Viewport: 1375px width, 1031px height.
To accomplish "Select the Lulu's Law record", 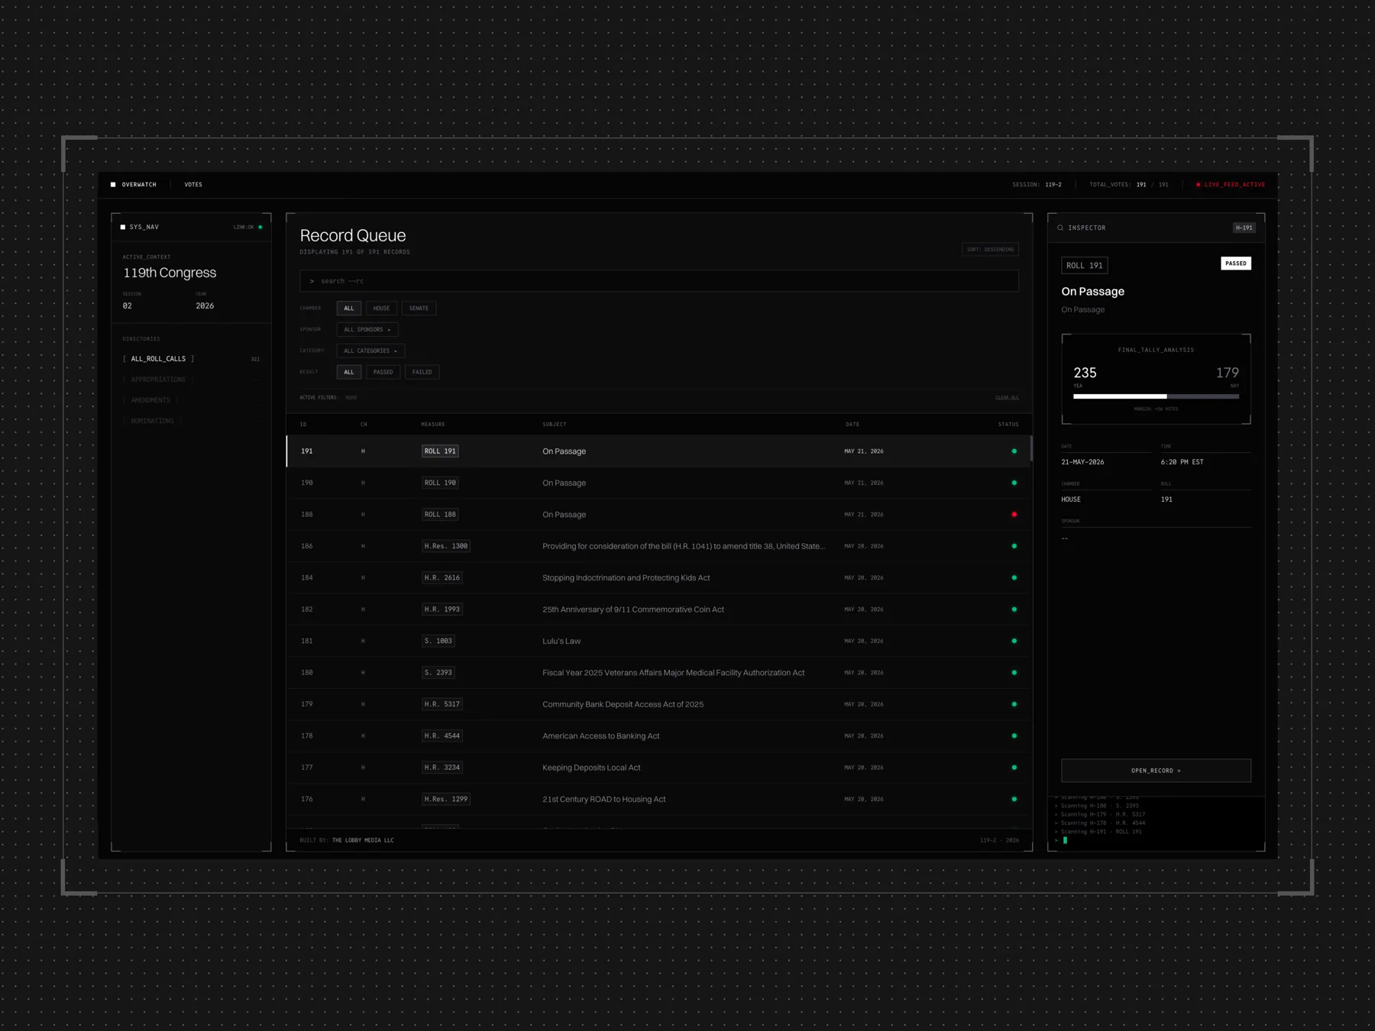I will [x=658, y=641].
